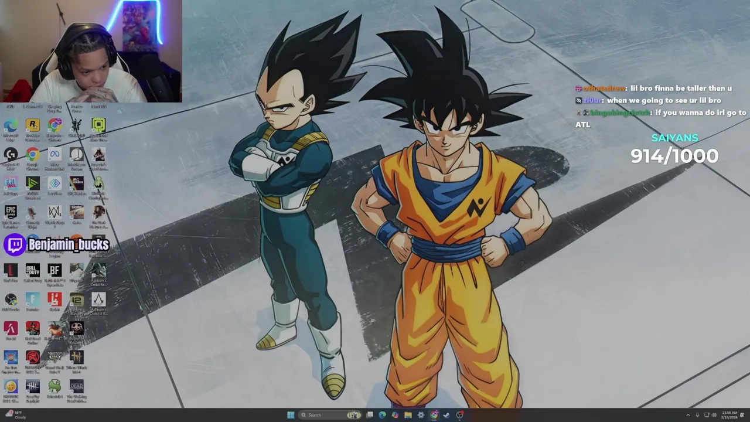Launch the Rockstar Games Launcher shortcut
750x422 pixels.
click(x=33, y=130)
